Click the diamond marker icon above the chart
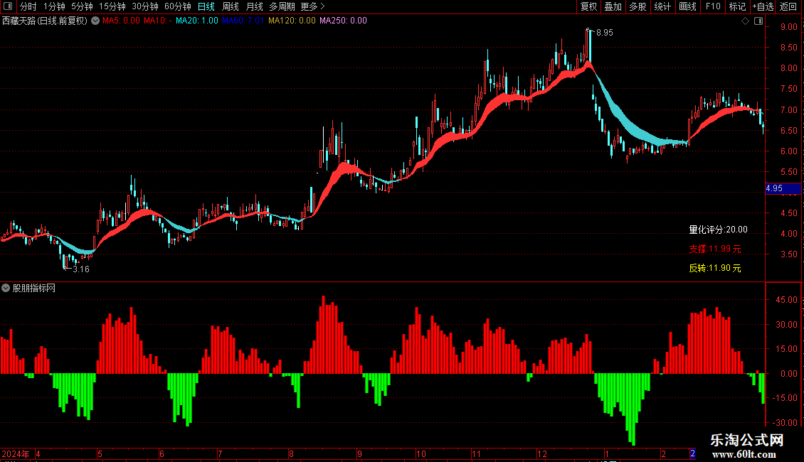The image size is (804, 462). (745, 21)
